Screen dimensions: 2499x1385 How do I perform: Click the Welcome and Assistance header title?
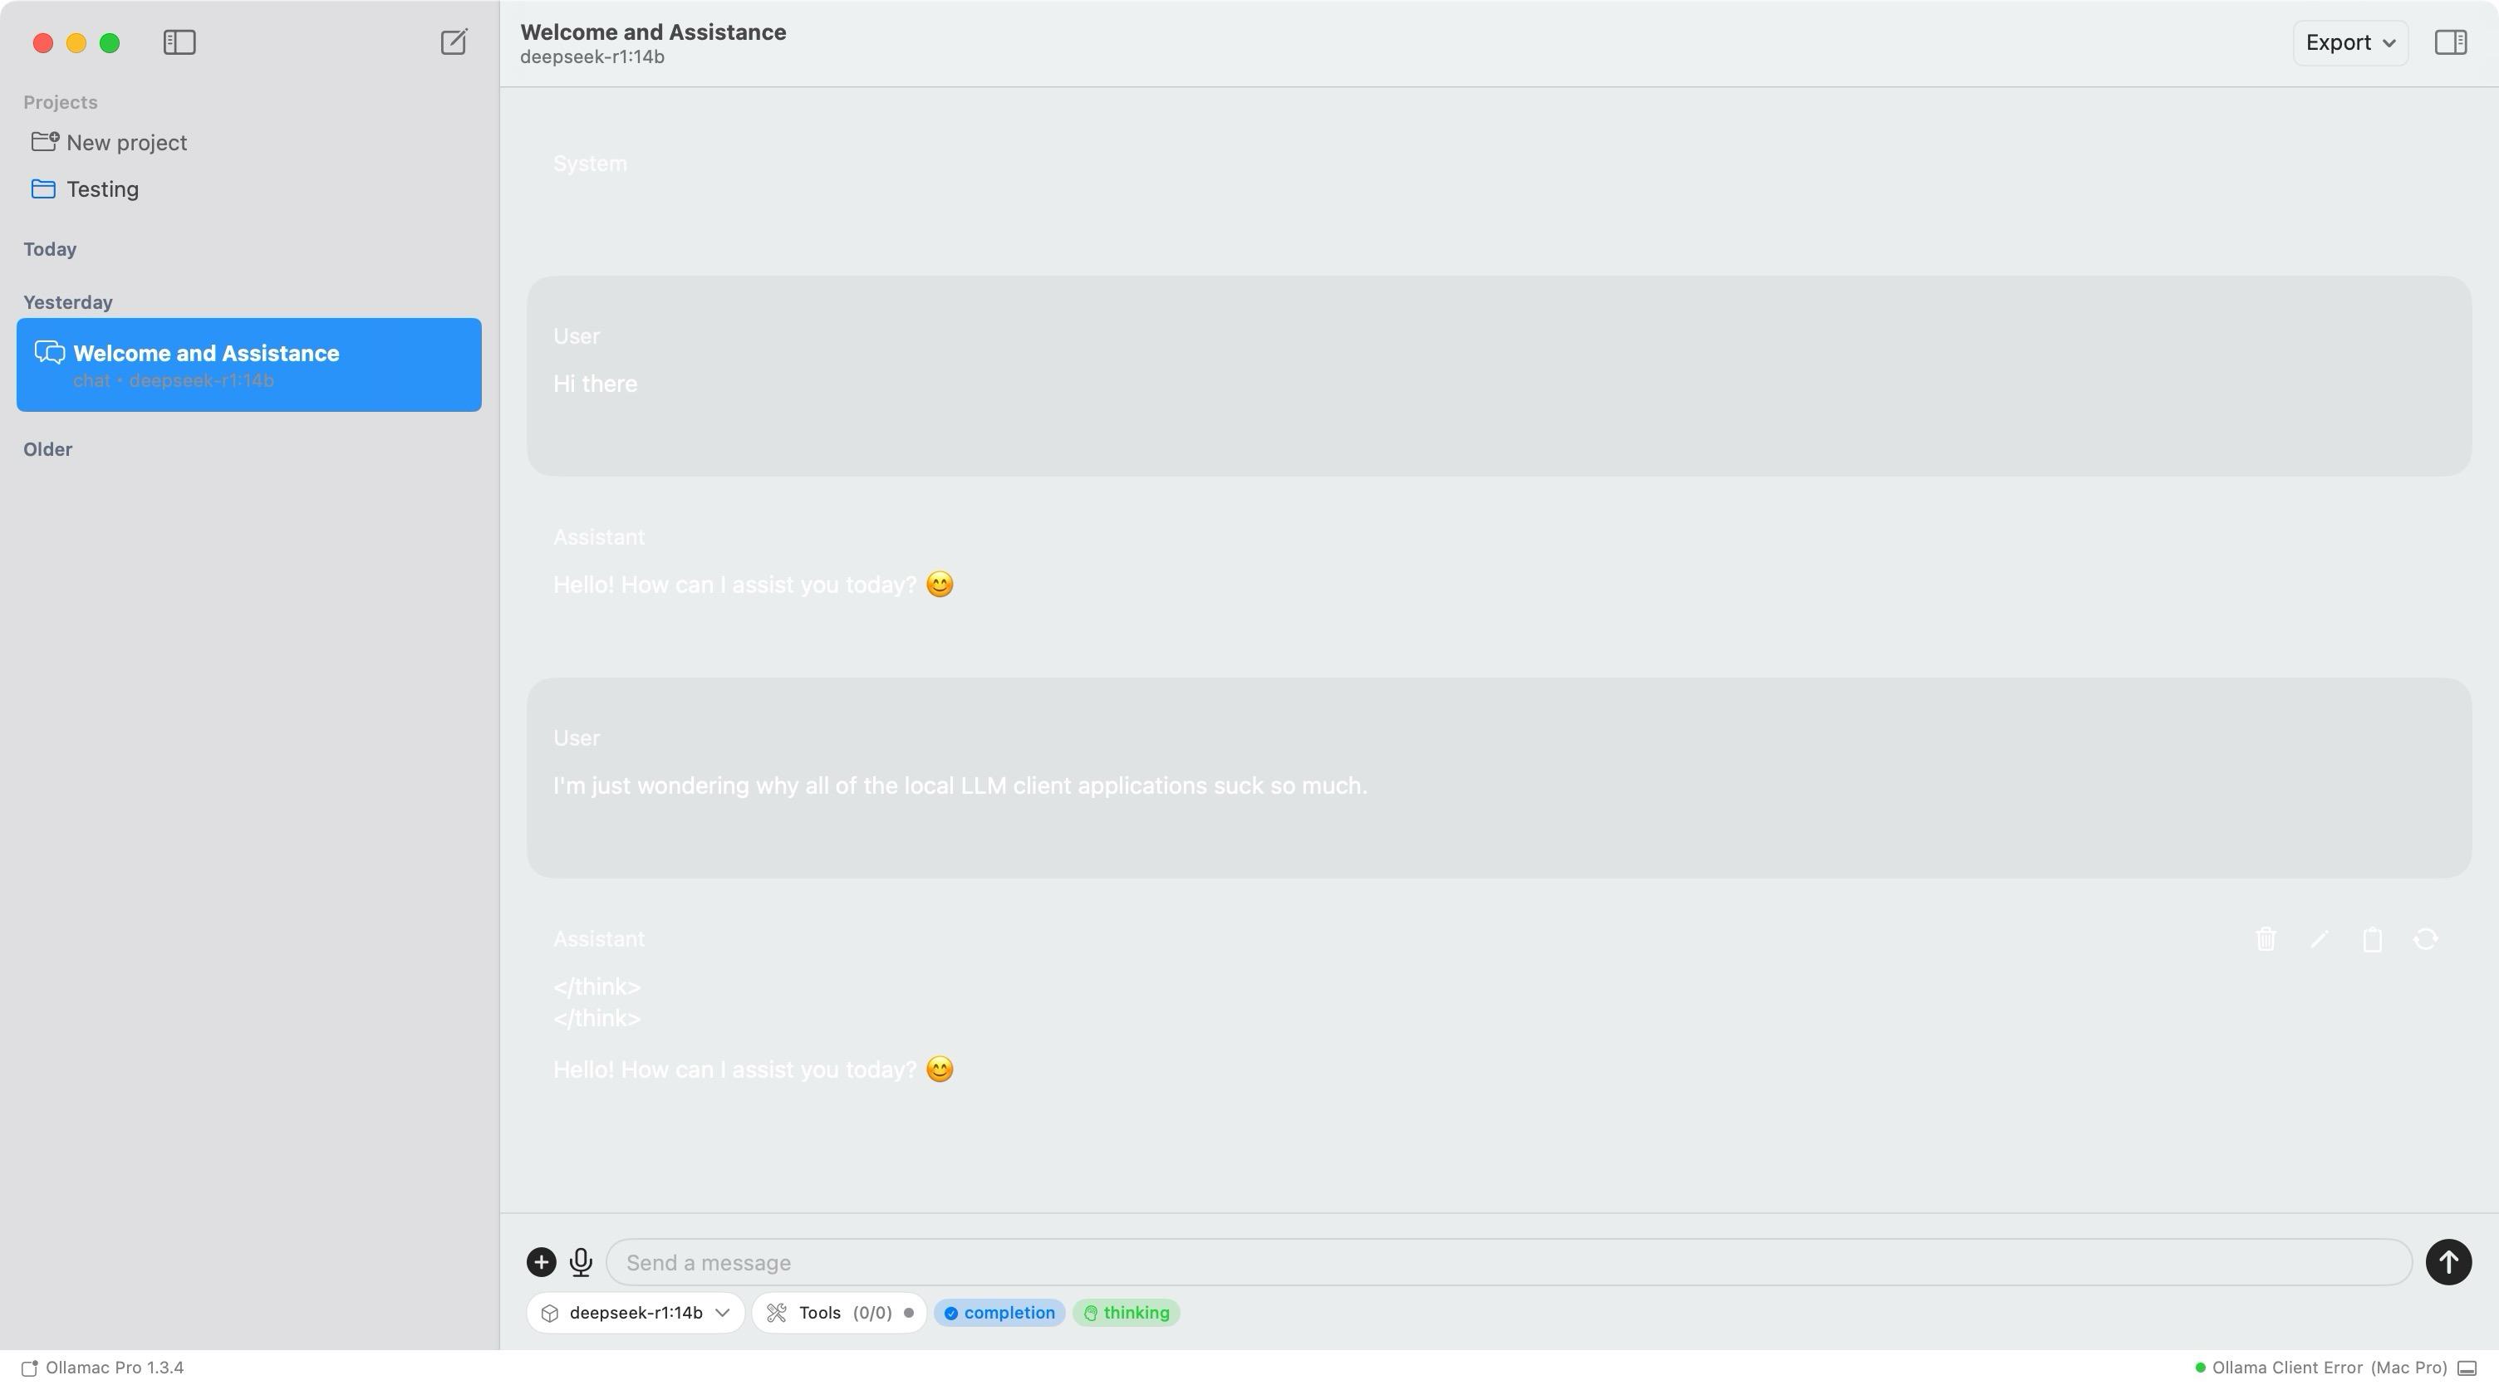(x=653, y=32)
